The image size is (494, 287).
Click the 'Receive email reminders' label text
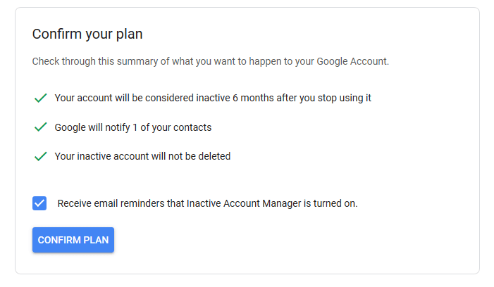point(207,204)
